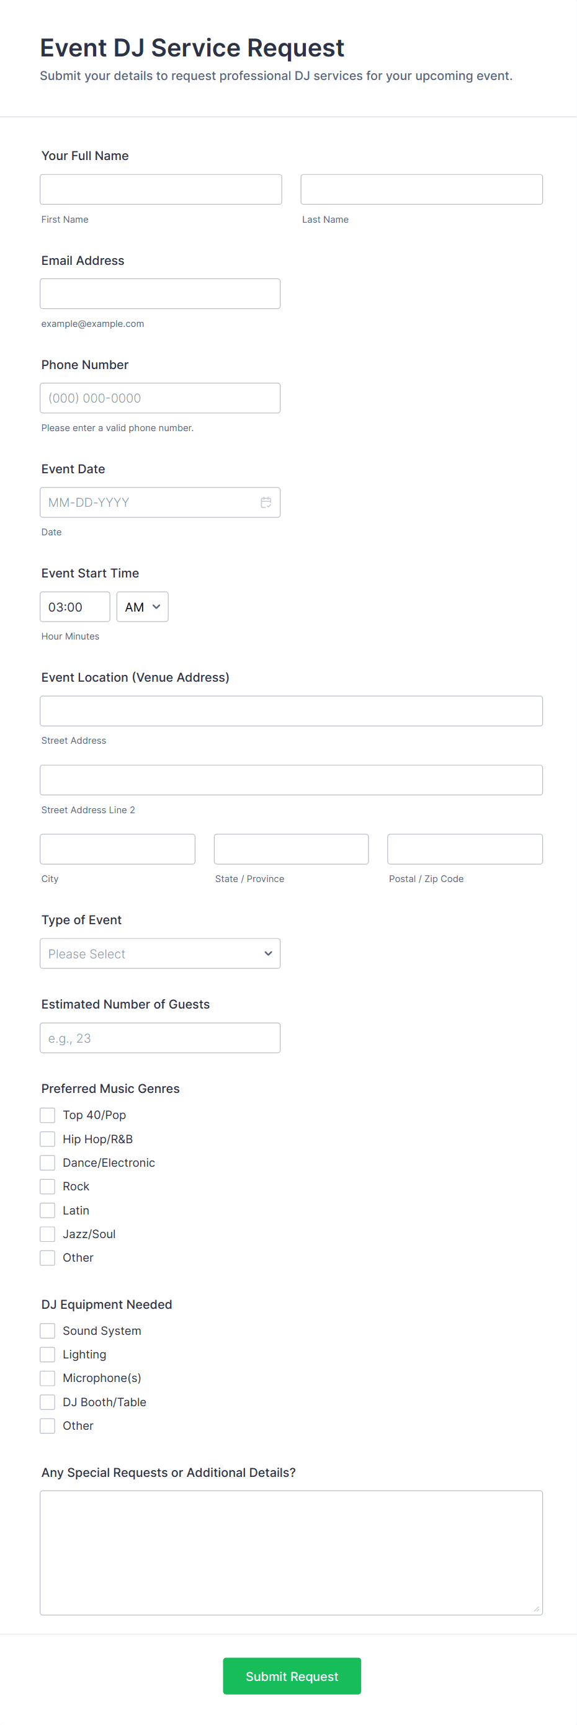Image resolution: width=577 pixels, height=1725 pixels.
Task: Open the Event Date calendar picker icon
Action: (x=266, y=502)
